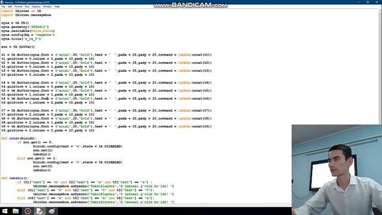
Task: Open the Options menu
Action: tap(36, 7)
